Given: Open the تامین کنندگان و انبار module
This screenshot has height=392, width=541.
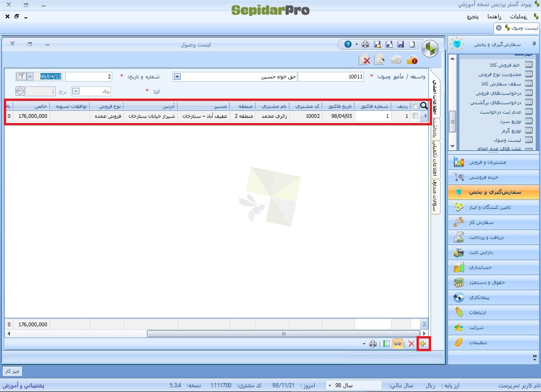Looking at the screenshot, I should tap(494, 207).
